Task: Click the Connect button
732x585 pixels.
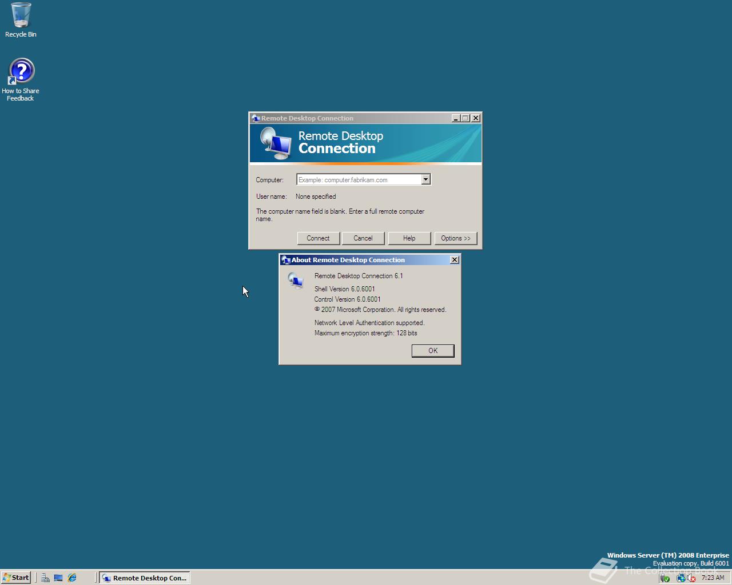Action: point(318,238)
